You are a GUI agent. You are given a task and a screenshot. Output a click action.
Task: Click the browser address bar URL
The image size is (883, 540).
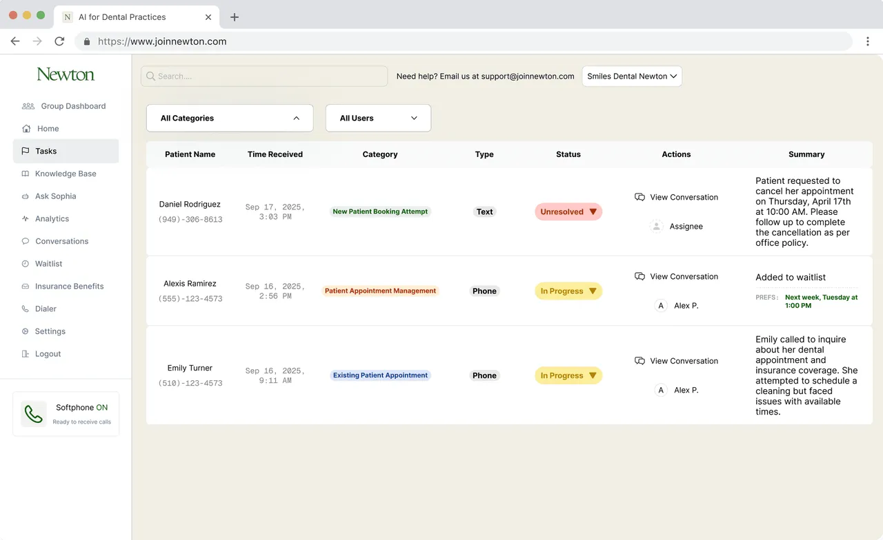(x=162, y=41)
